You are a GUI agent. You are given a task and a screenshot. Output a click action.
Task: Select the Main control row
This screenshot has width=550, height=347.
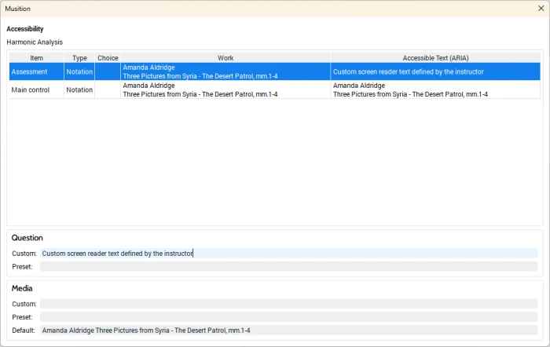(x=275, y=89)
